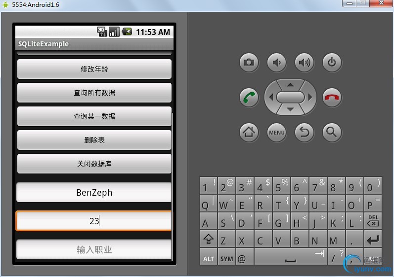Screen dimensions: 394x277
Task: Click the Z key
Action: coord(226,239)
